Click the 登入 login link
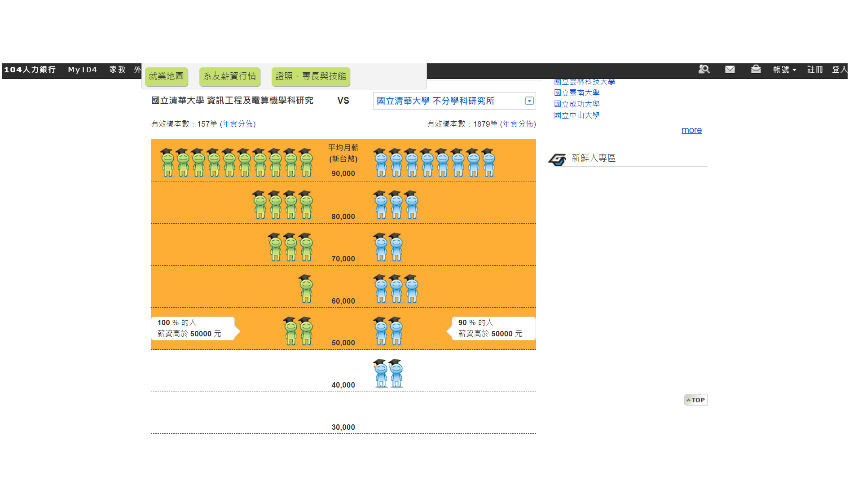Viewport: 862px width, 485px height. click(840, 70)
